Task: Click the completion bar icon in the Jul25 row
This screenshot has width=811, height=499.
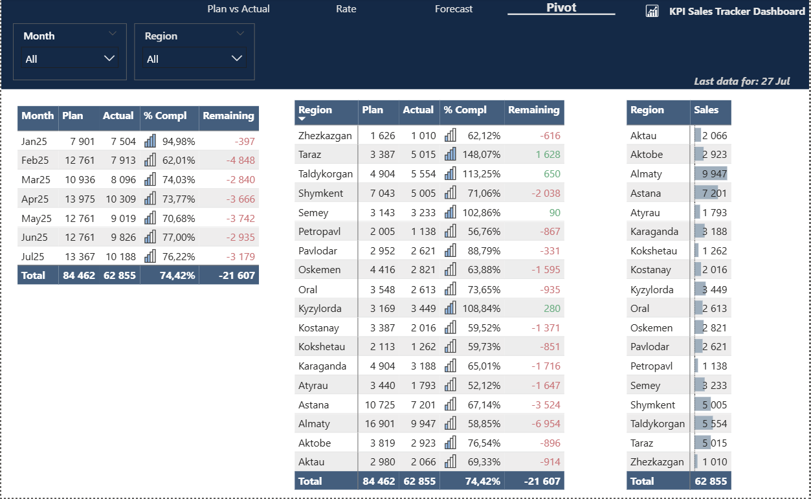Action: point(150,256)
